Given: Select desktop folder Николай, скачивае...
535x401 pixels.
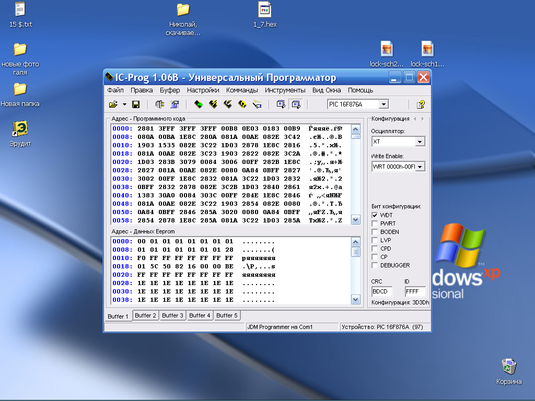Looking at the screenshot, I should coord(183,19).
